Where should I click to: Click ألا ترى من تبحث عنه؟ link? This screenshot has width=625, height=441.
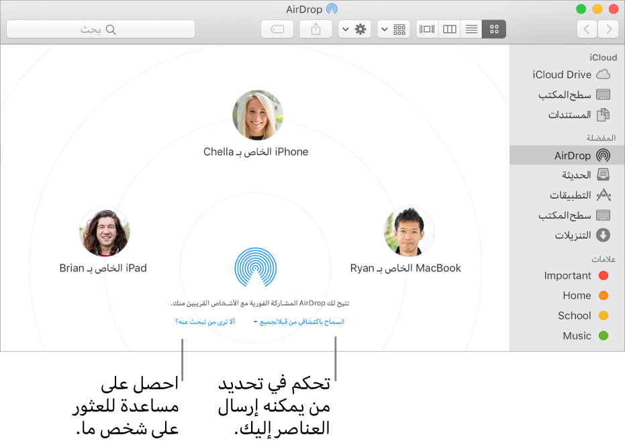tap(205, 322)
